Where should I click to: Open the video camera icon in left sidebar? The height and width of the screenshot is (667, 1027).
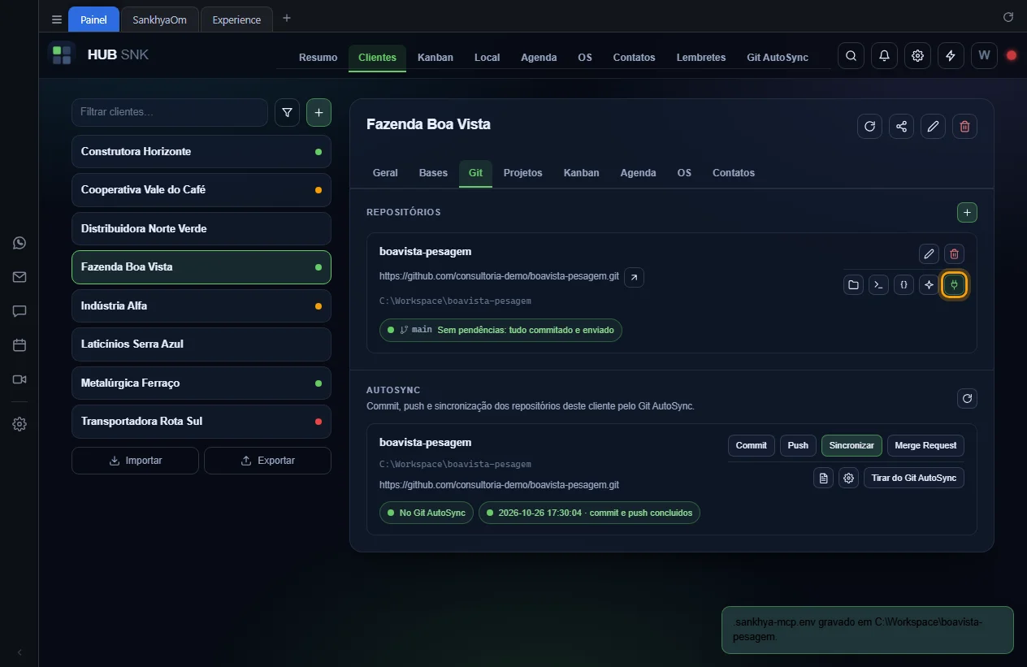coord(19,379)
